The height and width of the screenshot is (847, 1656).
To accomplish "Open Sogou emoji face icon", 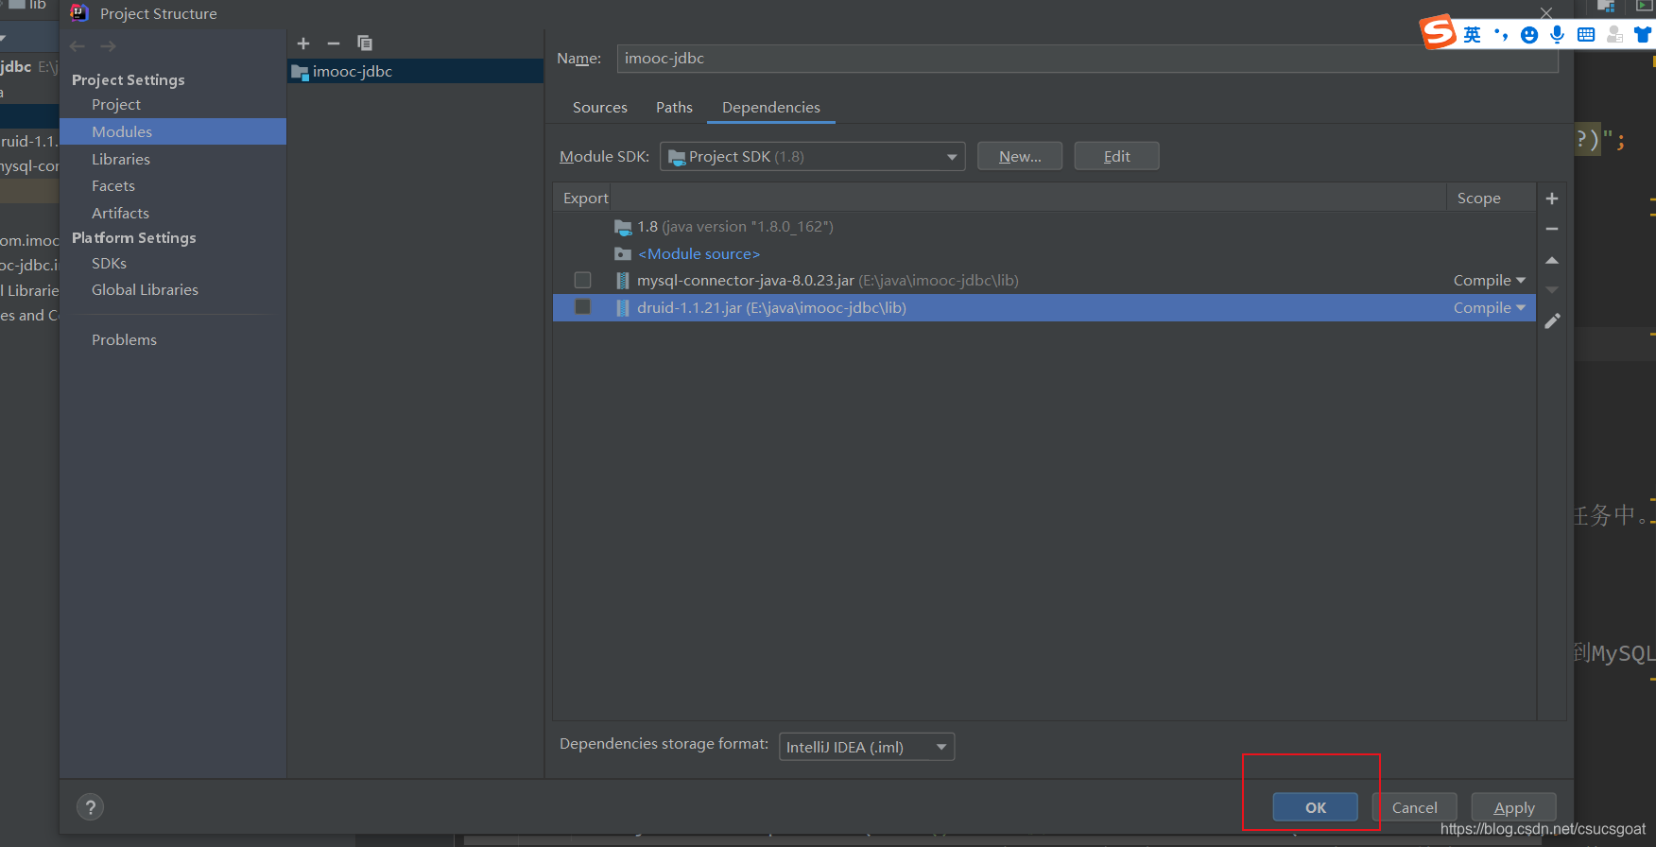I will point(1529,35).
